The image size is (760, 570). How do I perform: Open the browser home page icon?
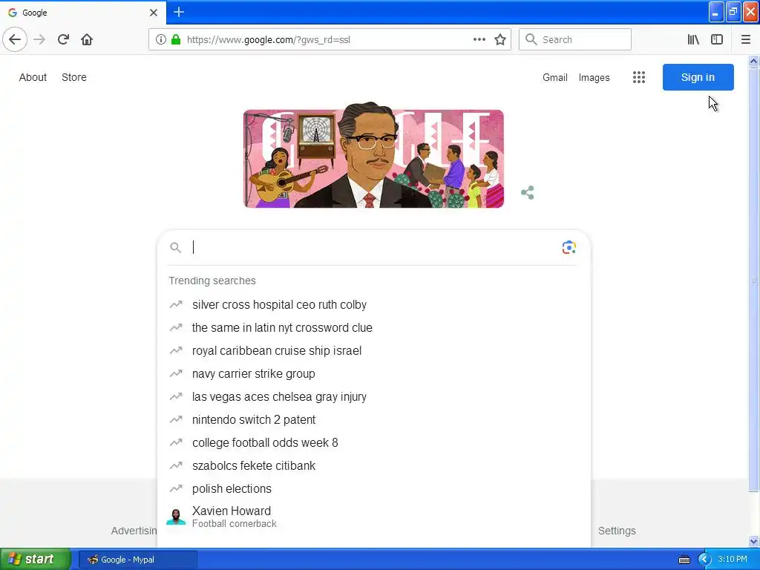87,39
